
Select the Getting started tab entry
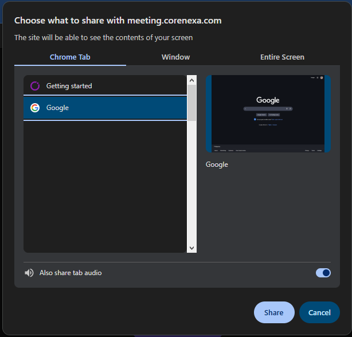point(105,86)
